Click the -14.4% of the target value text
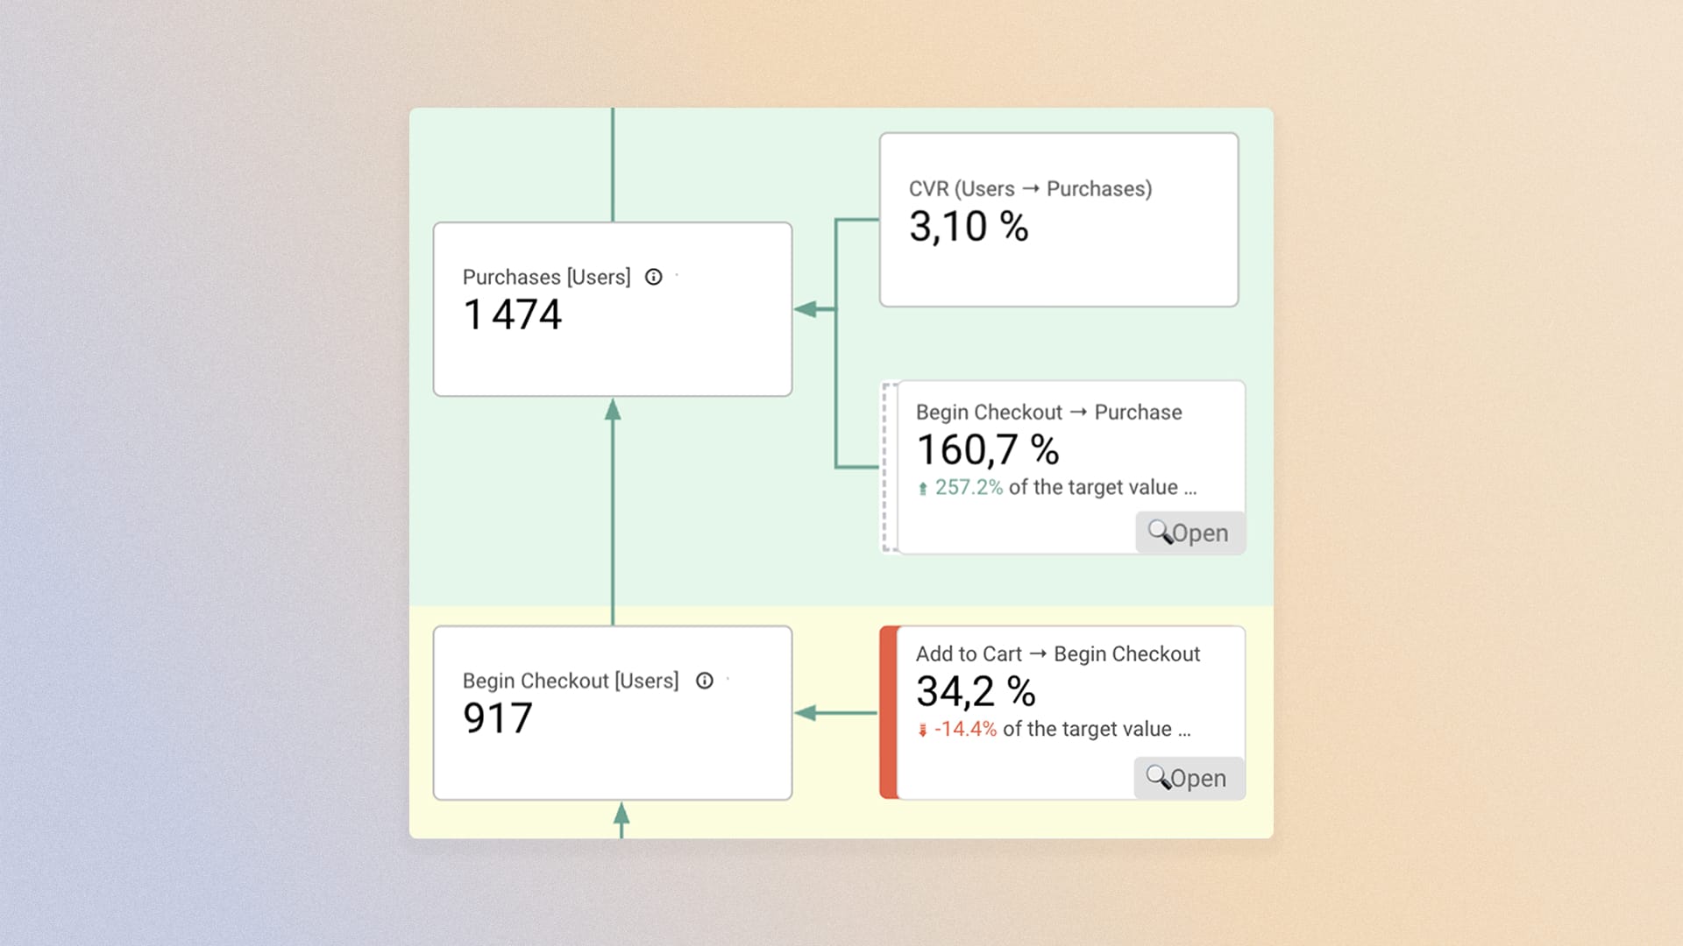This screenshot has width=1683, height=946. point(1062,729)
